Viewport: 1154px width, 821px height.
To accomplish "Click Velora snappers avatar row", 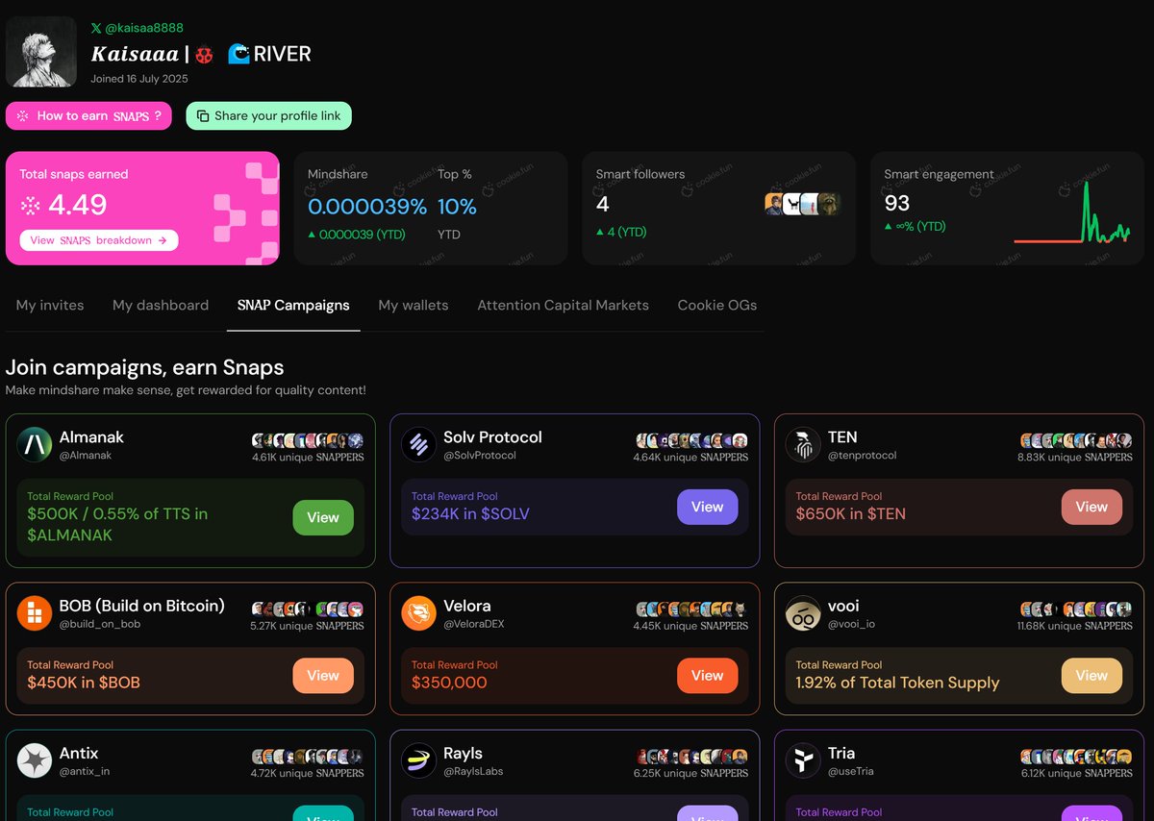I will (692, 609).
